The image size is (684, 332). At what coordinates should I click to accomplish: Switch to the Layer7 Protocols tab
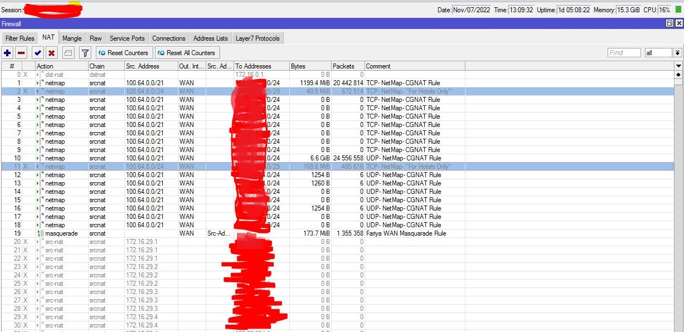pyautogui.click(x=257, y=38)
